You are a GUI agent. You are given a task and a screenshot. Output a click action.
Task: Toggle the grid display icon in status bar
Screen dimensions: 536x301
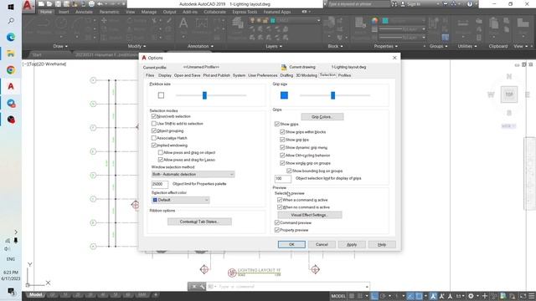[x=352, y=296]
